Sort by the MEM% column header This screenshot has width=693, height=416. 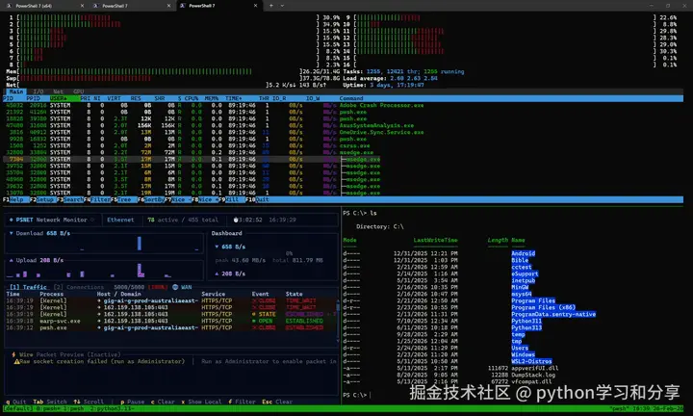click(x=212, y=98)
